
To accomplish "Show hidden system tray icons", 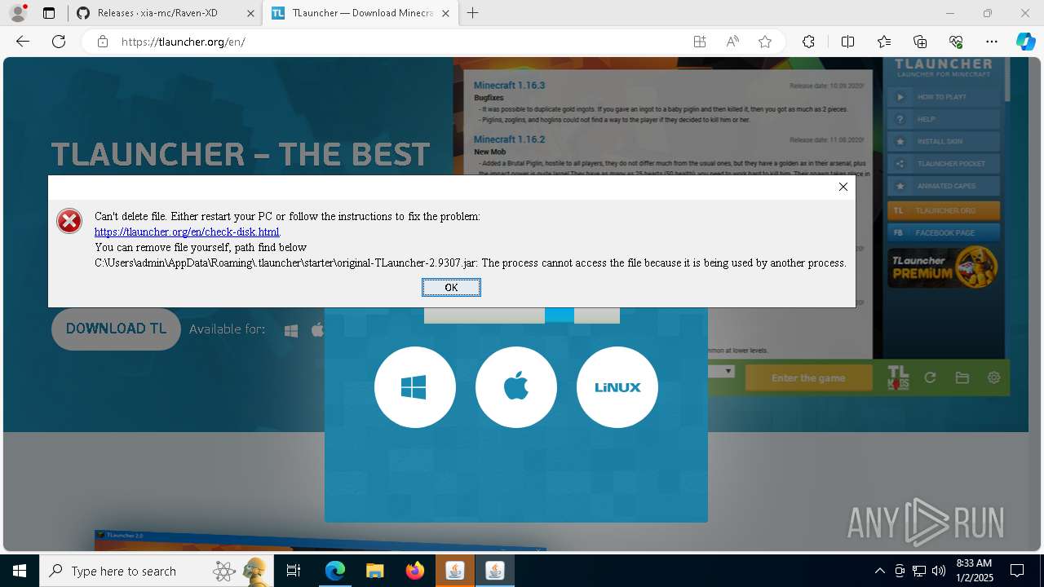I will click(879, 571).
